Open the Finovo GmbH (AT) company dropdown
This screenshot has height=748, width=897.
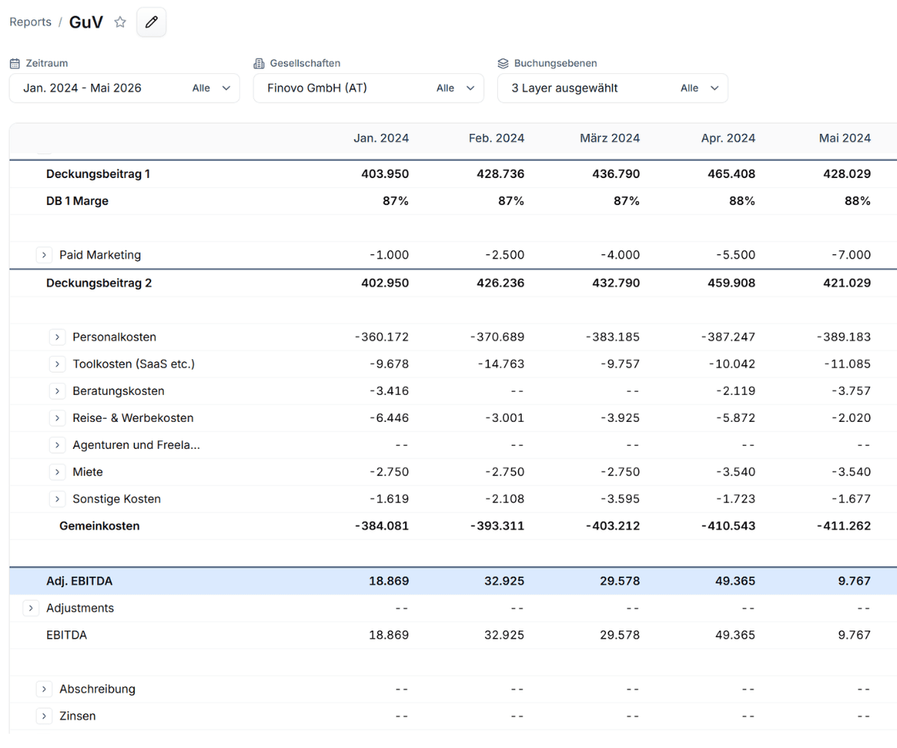369,88
